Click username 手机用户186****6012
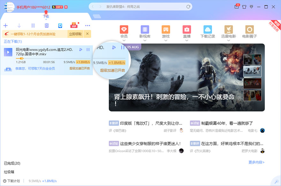 tap(33, 7)
